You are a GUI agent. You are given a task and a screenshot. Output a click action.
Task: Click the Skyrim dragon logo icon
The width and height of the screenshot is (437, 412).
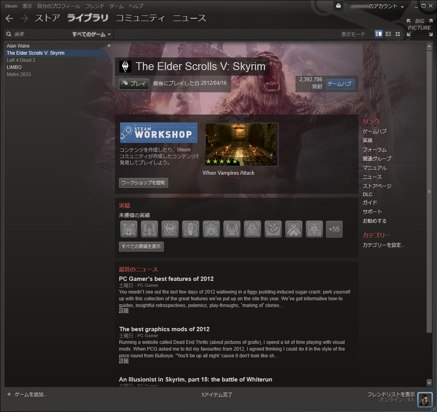pyautogui.click(x=125, y=67)
